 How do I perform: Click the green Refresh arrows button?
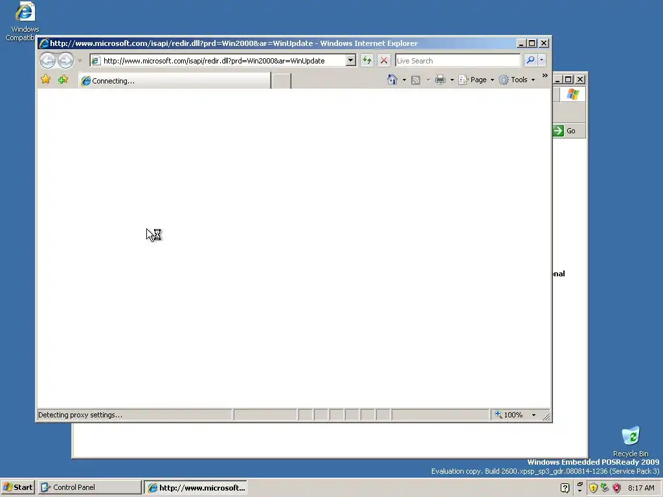pos(367,60)
